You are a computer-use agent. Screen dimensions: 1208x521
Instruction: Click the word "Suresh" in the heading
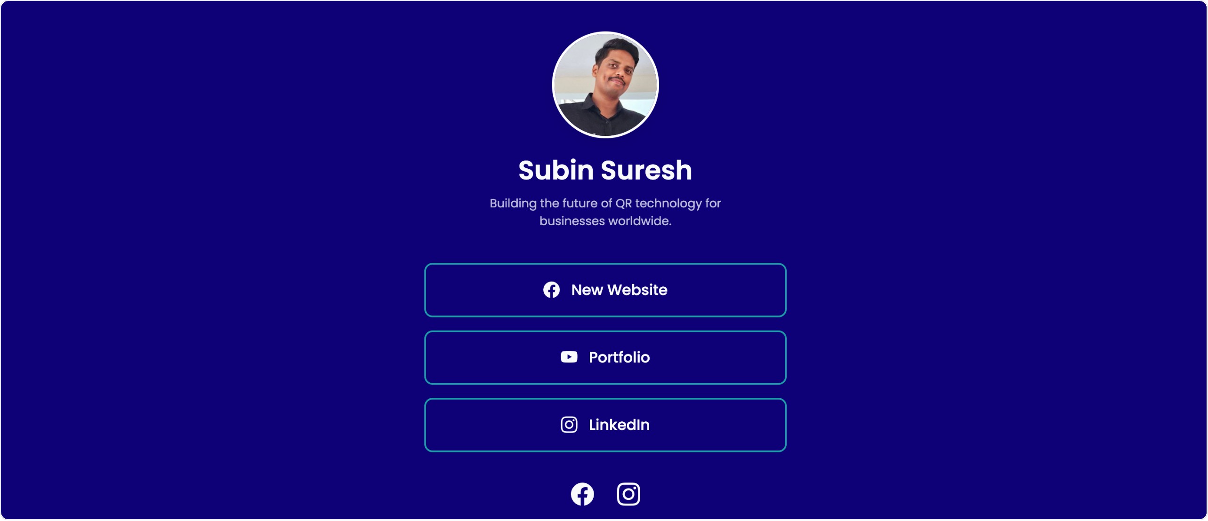[646, 170]
